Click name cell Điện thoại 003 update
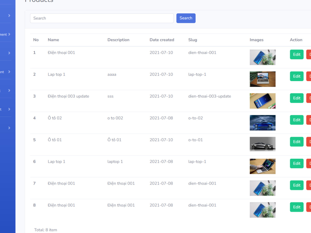 click(68, 96)
